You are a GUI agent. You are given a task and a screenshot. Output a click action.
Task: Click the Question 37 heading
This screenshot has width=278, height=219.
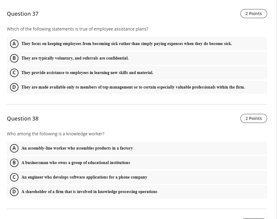(x=22, y=14)
